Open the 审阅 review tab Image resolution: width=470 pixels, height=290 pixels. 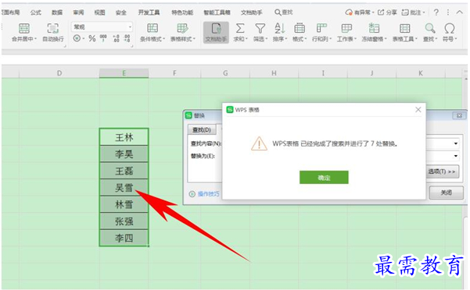[x=78, y=12]
